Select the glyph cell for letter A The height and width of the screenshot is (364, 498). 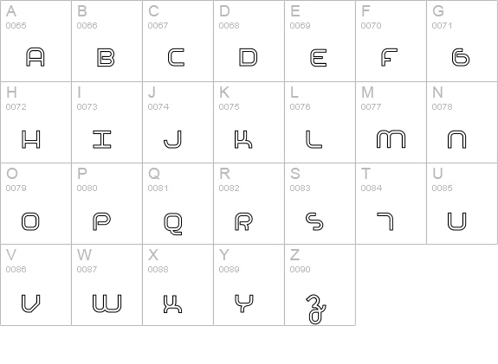point(36,41)
